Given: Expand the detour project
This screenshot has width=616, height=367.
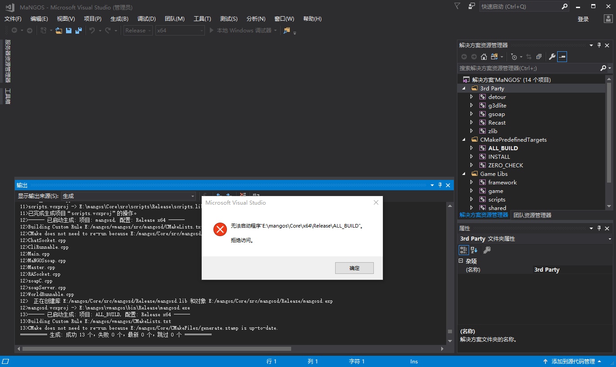Looking at the screenshot, I should pyautogui.click(x=471, y=97).
